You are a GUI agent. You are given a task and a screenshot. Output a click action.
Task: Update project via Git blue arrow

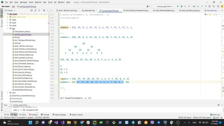pos(198,6)
